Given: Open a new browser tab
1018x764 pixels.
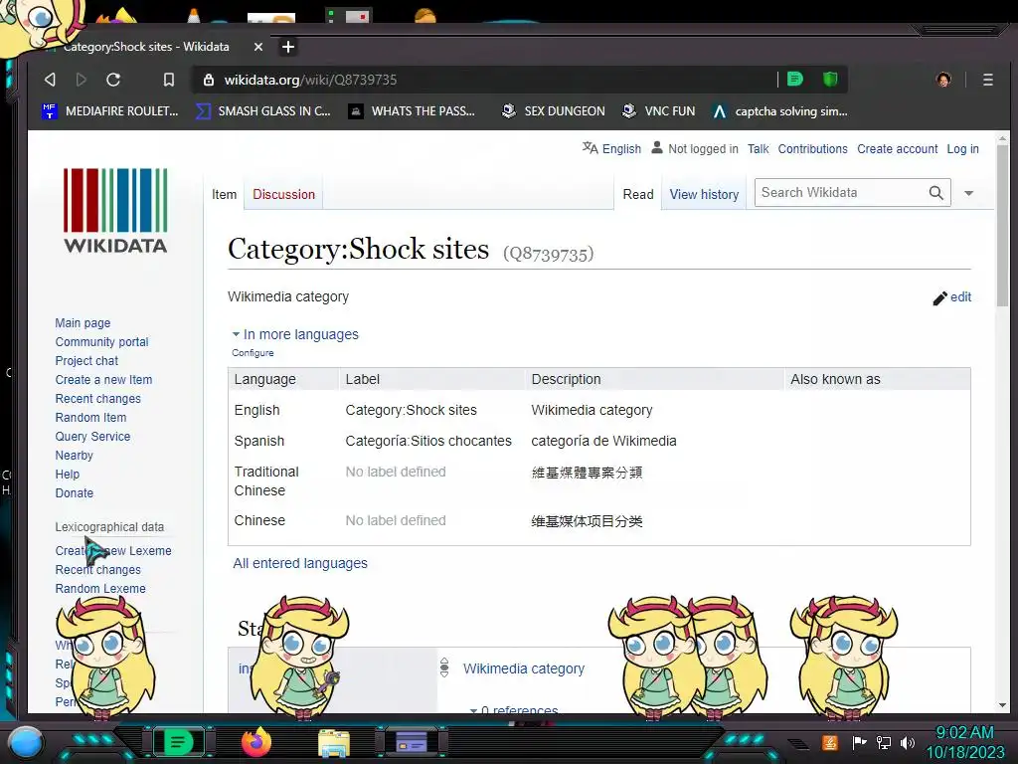Looking at the screenshot, I should [288, 47].
